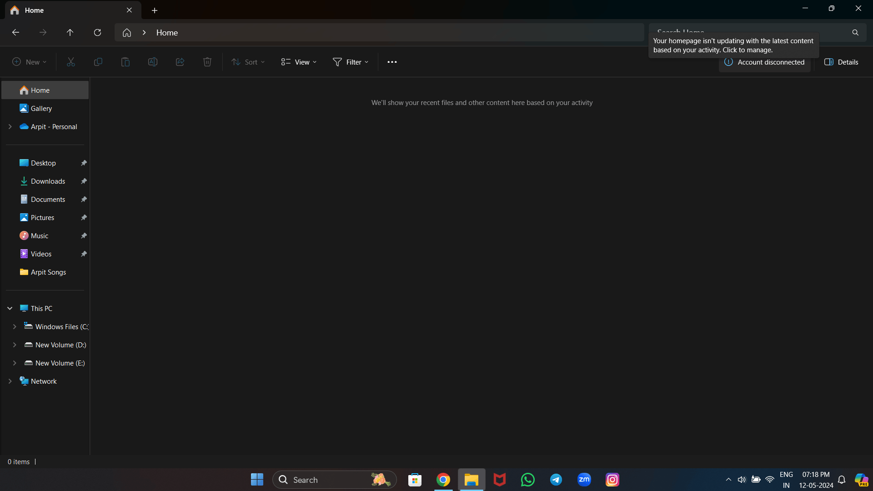Image resolution: width=873 pixels, height=491 pixels.
Task: Expand Arpit - Personal chevron
Action: point(10,126)
